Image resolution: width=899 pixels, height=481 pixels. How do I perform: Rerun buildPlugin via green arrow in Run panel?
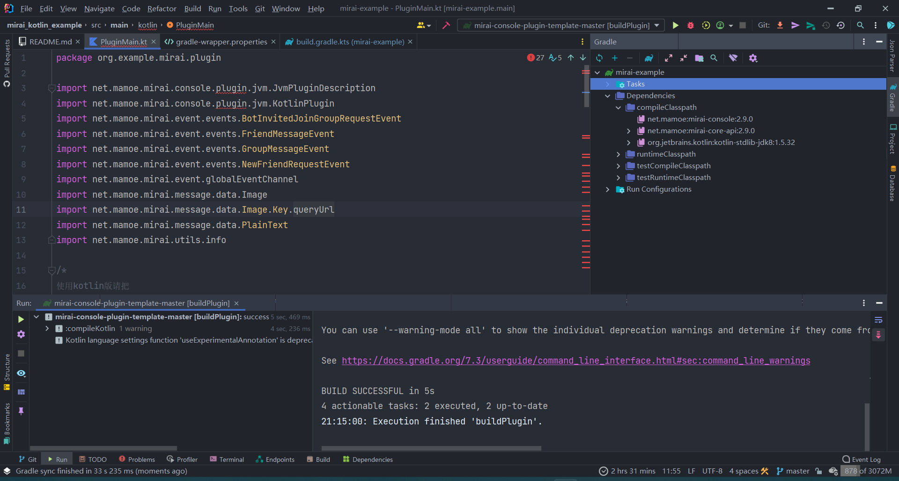pyautogui.click(x=21, y=320)
